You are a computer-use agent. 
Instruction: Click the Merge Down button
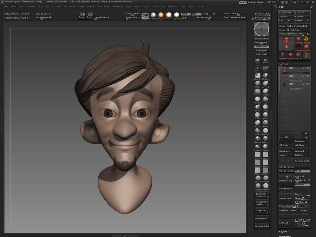[x=294, y=167]
